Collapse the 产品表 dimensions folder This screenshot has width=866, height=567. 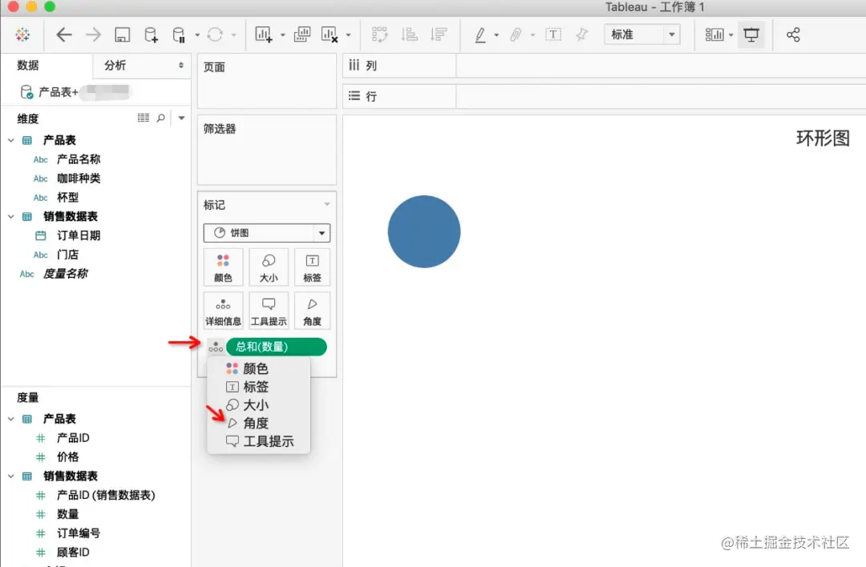pos(11,140)
